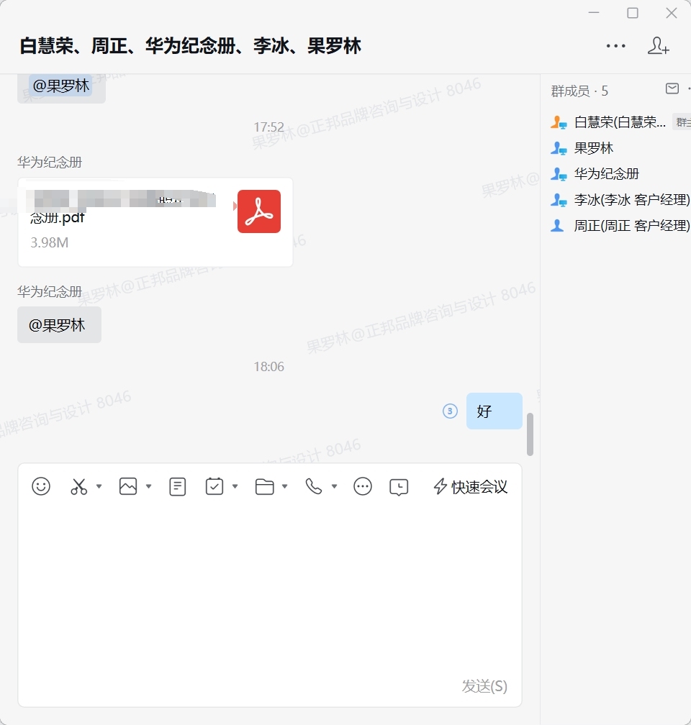This screenshot has height=725, width=691.
Task: Select member 李冰 客户经理 in list
Action: 632,200
